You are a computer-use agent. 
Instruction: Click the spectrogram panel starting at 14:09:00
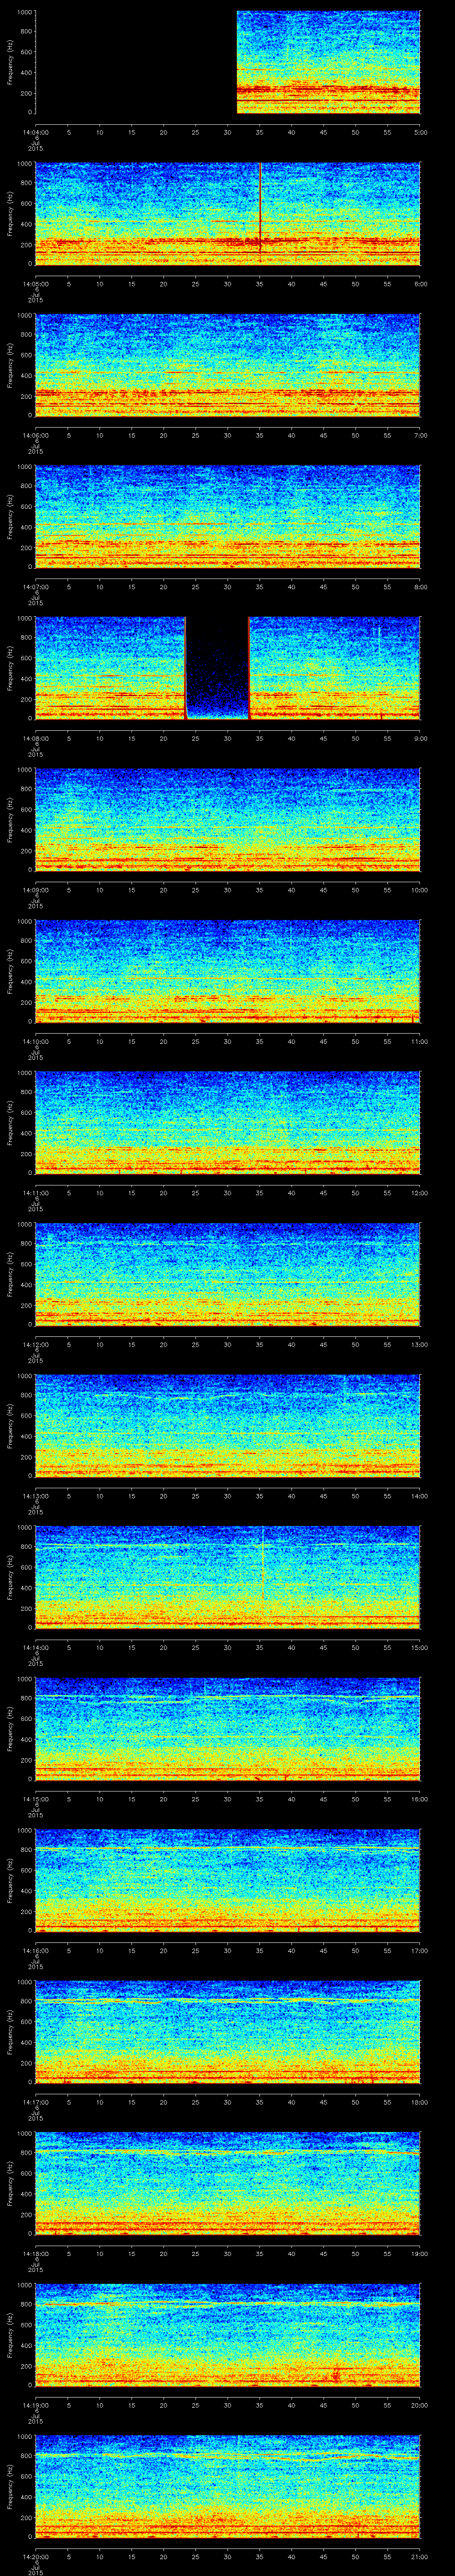(x=228, y=819)
